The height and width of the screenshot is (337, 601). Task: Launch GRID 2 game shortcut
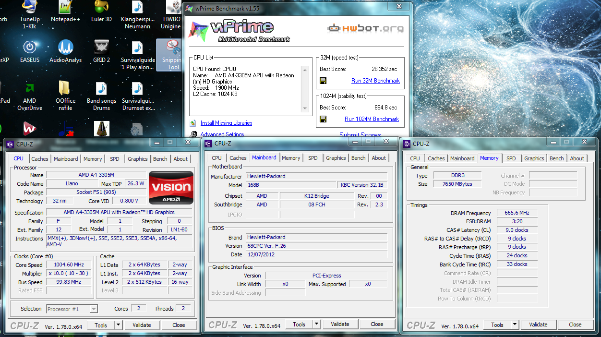click(102, 52)
